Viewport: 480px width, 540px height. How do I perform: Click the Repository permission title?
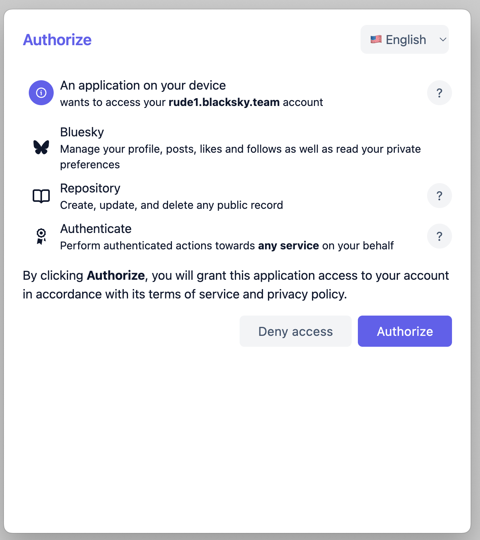coord(90,188)
